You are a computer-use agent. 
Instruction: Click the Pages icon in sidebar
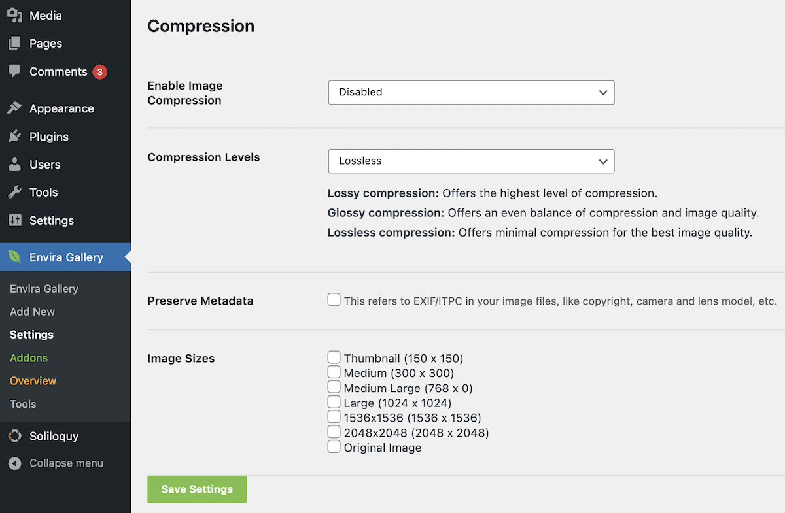14,44
